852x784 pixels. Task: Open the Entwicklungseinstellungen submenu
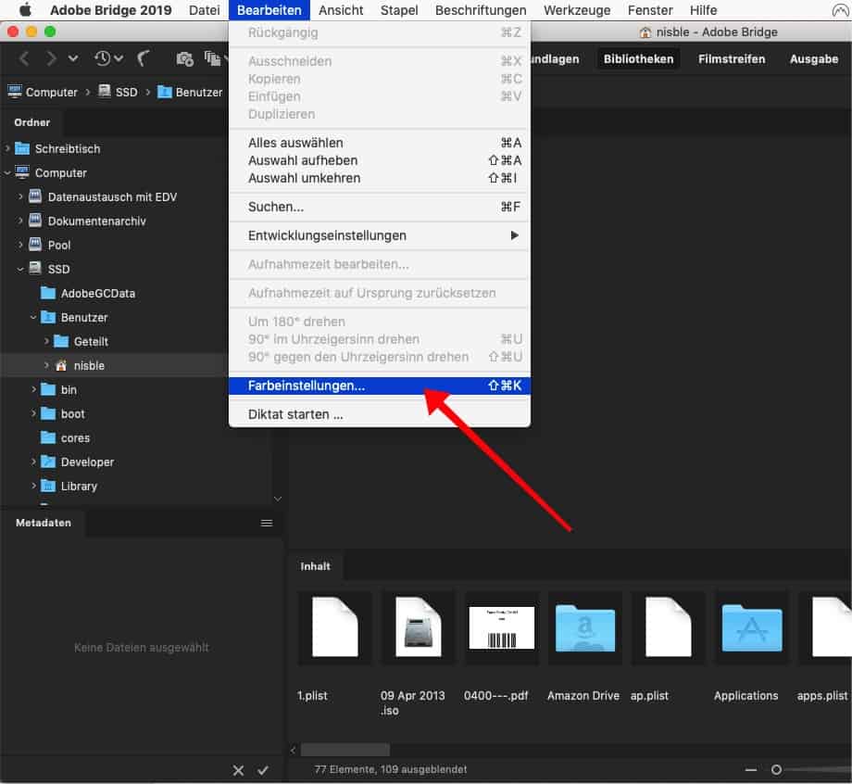(x=327, y=235)
